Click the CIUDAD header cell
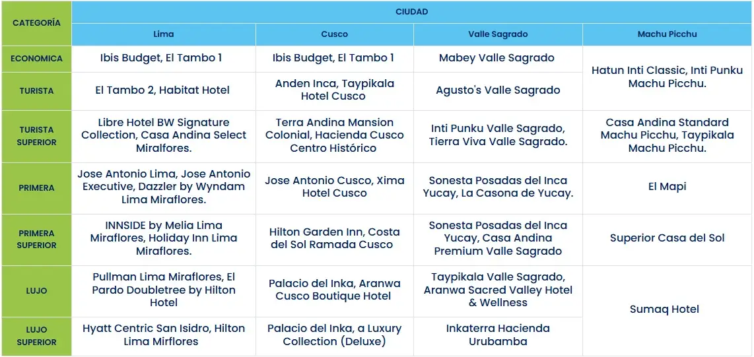 412,12
